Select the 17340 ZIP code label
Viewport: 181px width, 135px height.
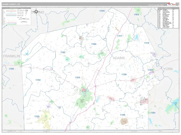point(122,115)
